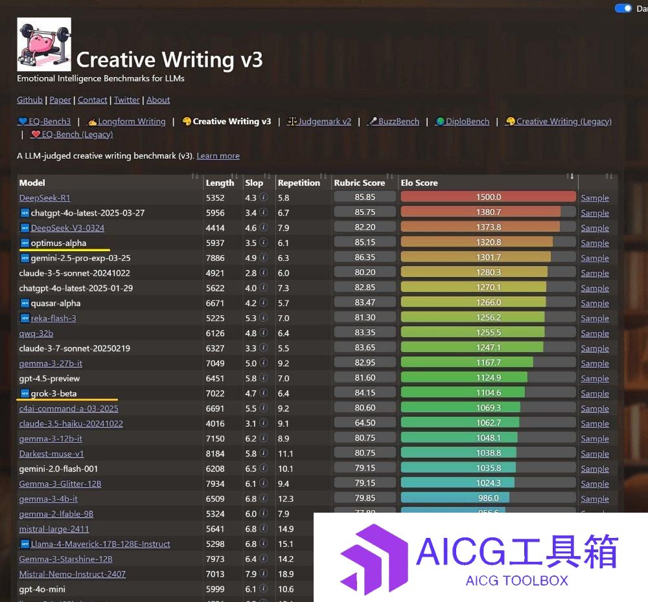The height and width of the screenshot is (602, 648).
Task: Open the About link
Action: point(158,100)
